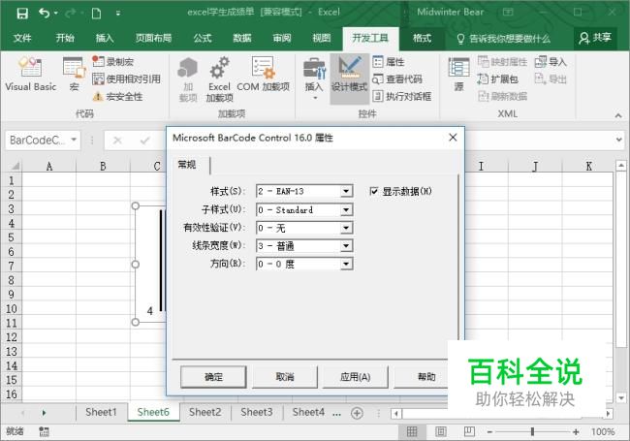Screen dimensions: 630x441
Task: Expand the formula bar
Action: click(619, 140)
